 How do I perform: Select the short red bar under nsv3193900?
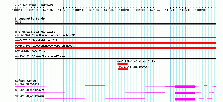tap(123, 64)
